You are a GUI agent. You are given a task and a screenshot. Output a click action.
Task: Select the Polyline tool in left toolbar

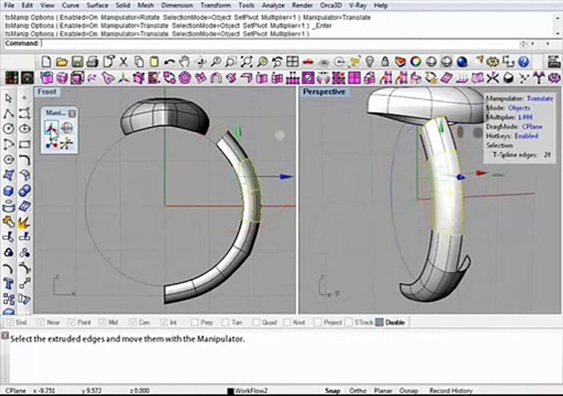tap(9, 113)
